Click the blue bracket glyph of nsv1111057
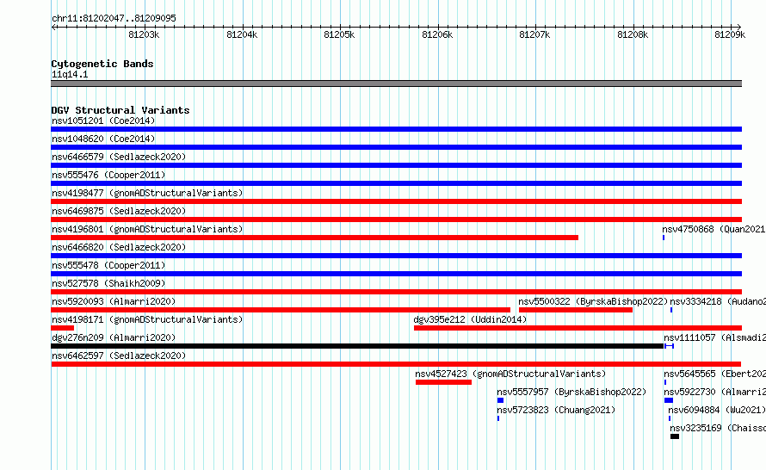The width and height of the screenshot is (766, 470). (x=670, y=346)
